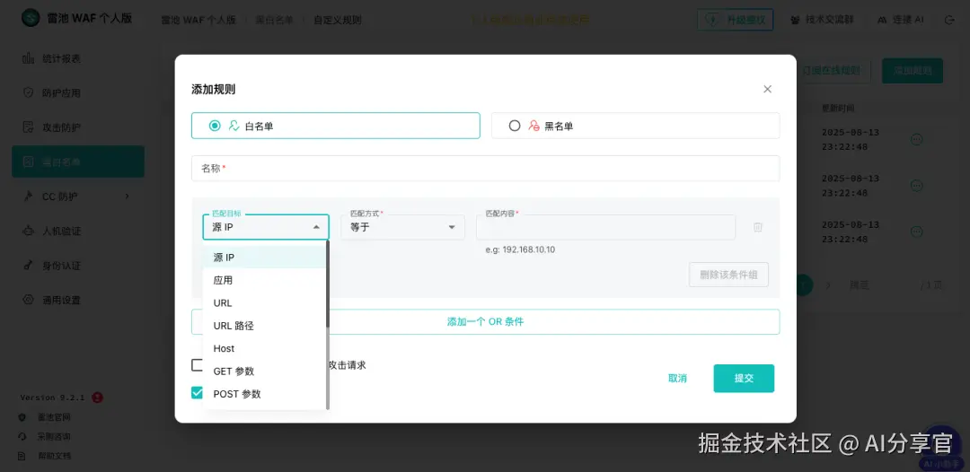
Task: Open 人机验证 in the sidebar
Action: [x=78, y=231]
